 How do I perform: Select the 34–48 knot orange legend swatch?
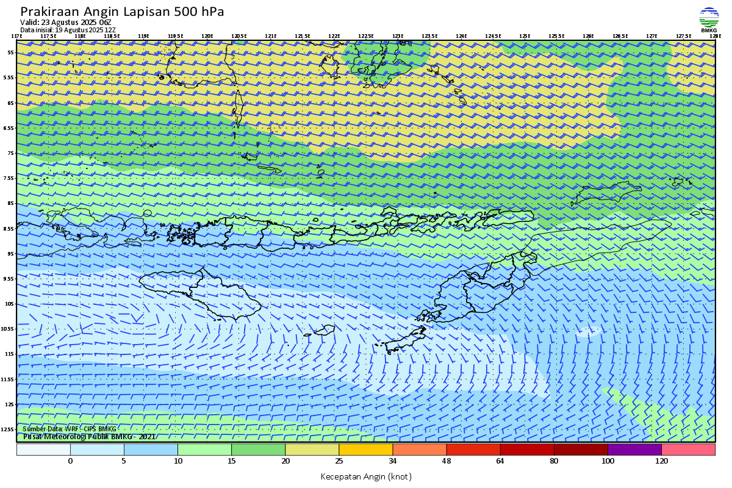pyautogui.click(x=419, y=450)
